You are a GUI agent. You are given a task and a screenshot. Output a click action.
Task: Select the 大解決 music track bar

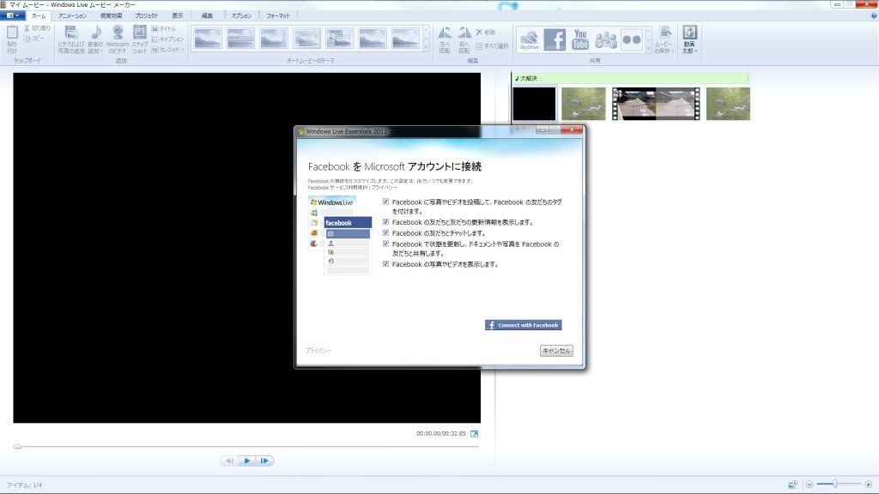[x=631, y=78]
